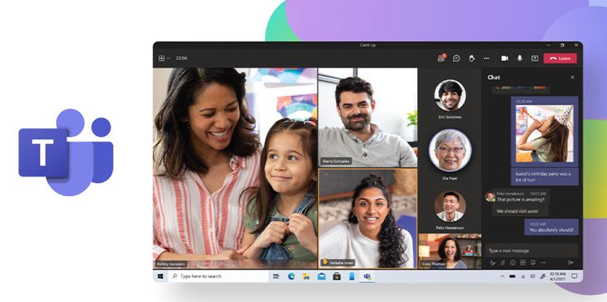Close the Chat panel
The image size is (607, 302).
[572, 77]
